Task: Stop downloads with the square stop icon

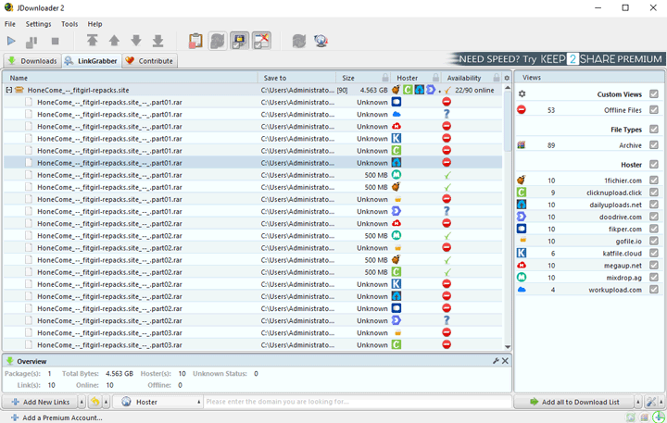Action: pyautogui.click(x=55, y=42)
